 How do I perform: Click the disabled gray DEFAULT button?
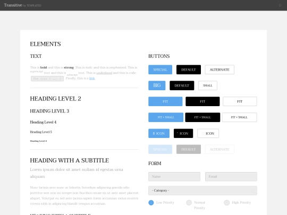(x=189, y=149)
